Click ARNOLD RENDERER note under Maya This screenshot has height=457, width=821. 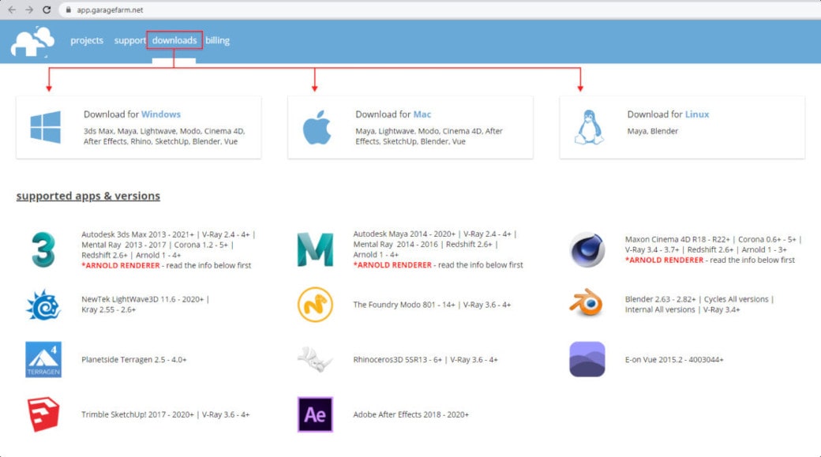[437, 265]
